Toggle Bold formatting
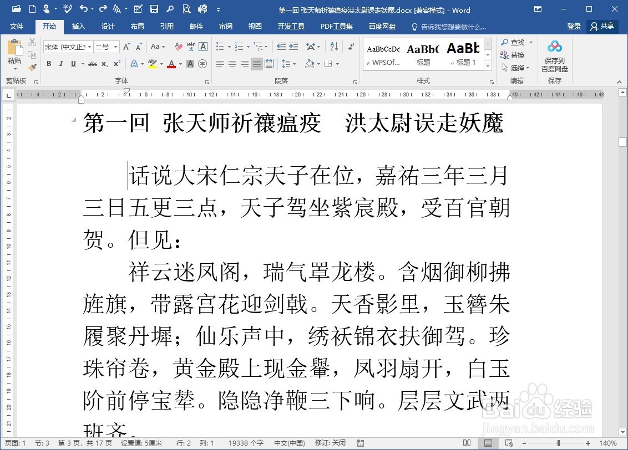Screen dimensions: 628x450 pos(49,64)
